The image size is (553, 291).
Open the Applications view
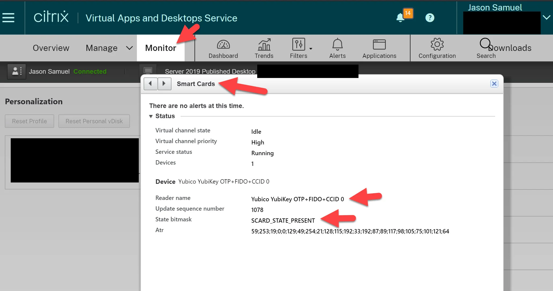(x=379, y=49)
